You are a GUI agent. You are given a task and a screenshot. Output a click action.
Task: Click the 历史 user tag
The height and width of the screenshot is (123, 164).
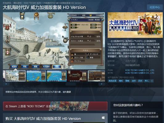[140, 81]
